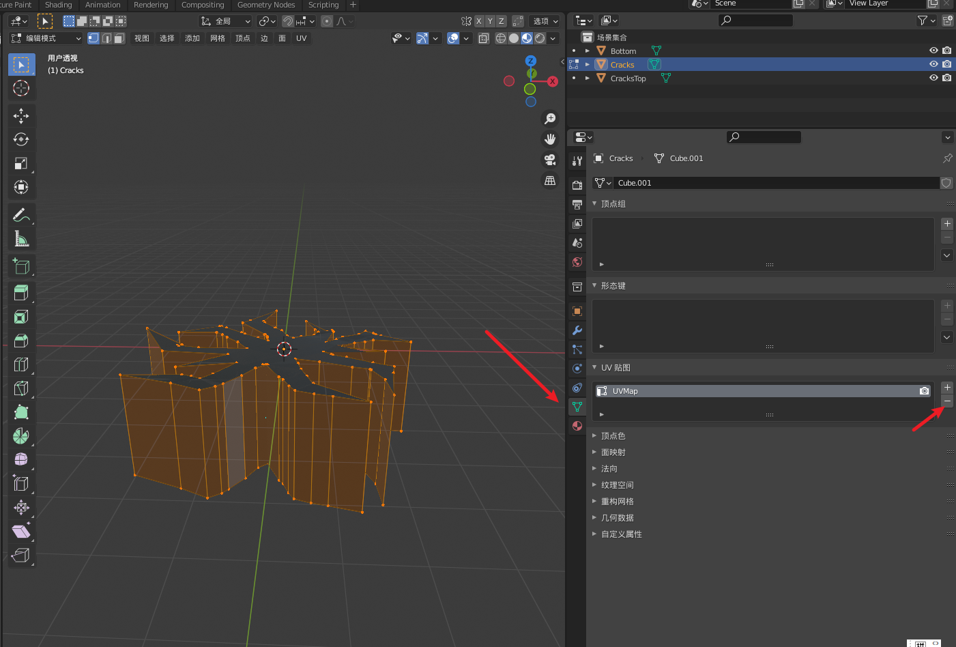
Task: Open the 网格 menu
Action: (218, 38)
